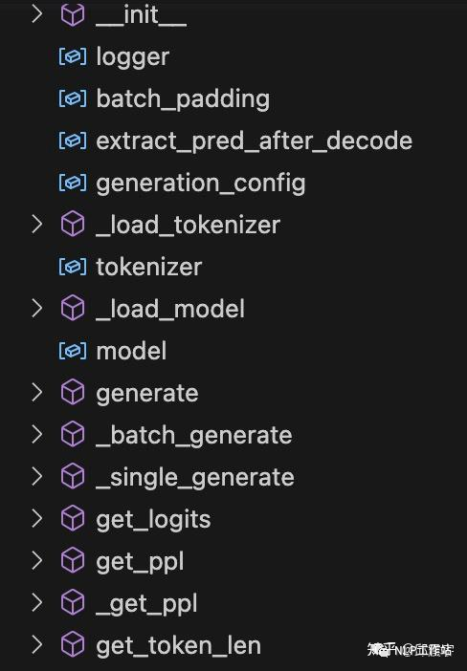Screen dimensions: 467x671
Task: Click the _batch_generate method cube icon
Action: pyautogui.click(x=73, y=434)
